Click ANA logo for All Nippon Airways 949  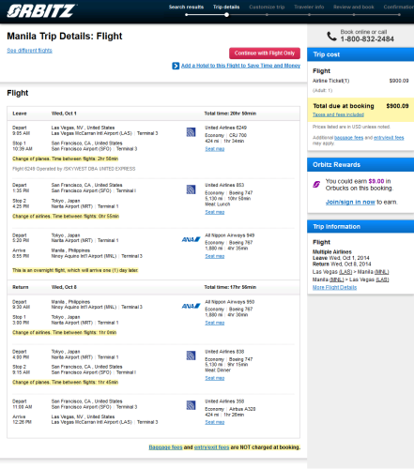point(191,239)
